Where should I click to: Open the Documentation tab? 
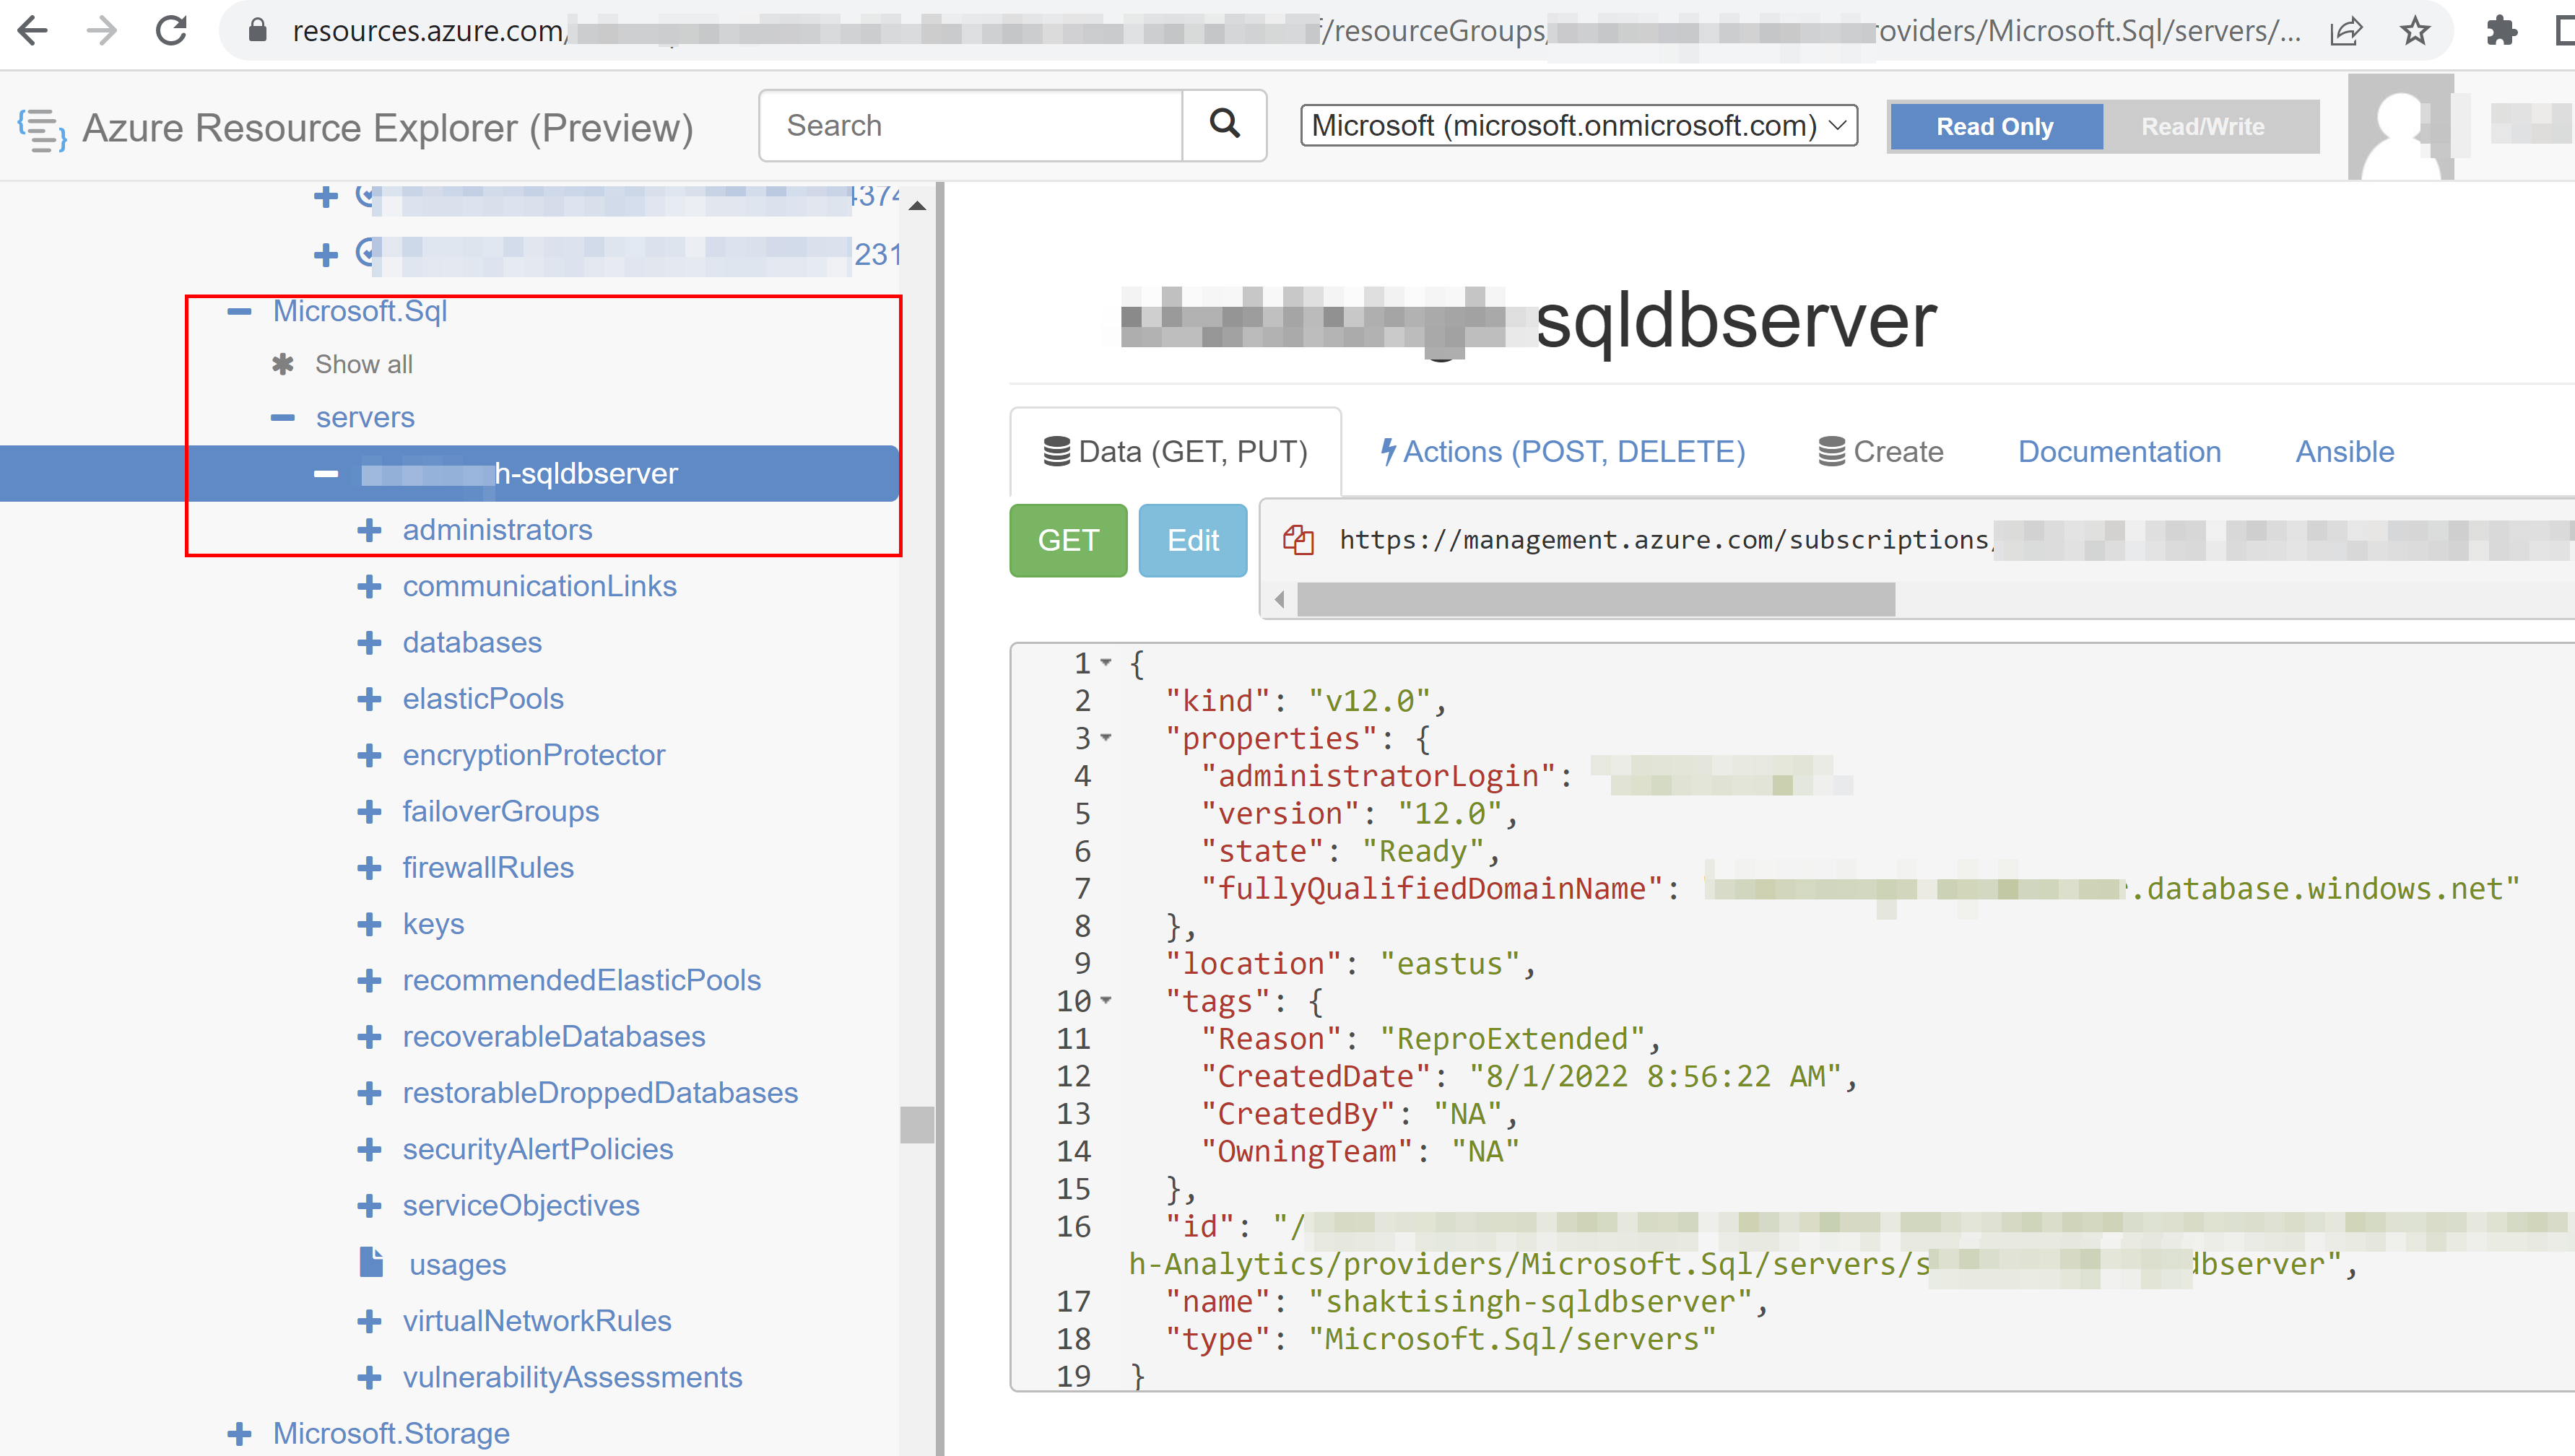tap(2119, 452)
